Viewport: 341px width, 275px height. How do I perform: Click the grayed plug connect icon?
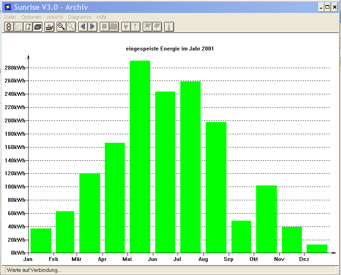pyautogui.click(x=126, y=27)
